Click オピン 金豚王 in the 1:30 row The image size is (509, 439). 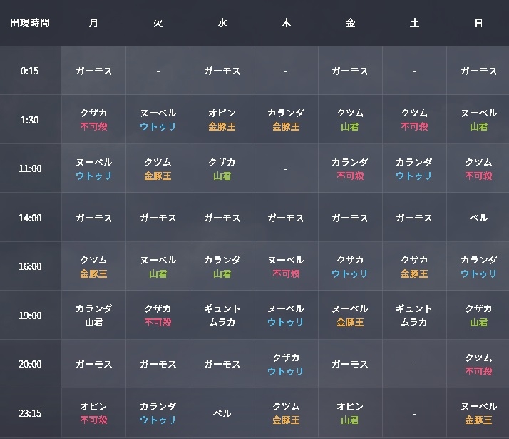pyautogui.click(x=222, y=120)
